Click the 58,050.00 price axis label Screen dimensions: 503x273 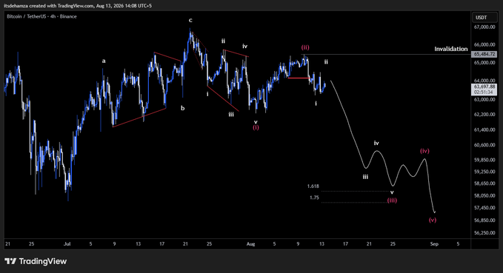[484, 196]
